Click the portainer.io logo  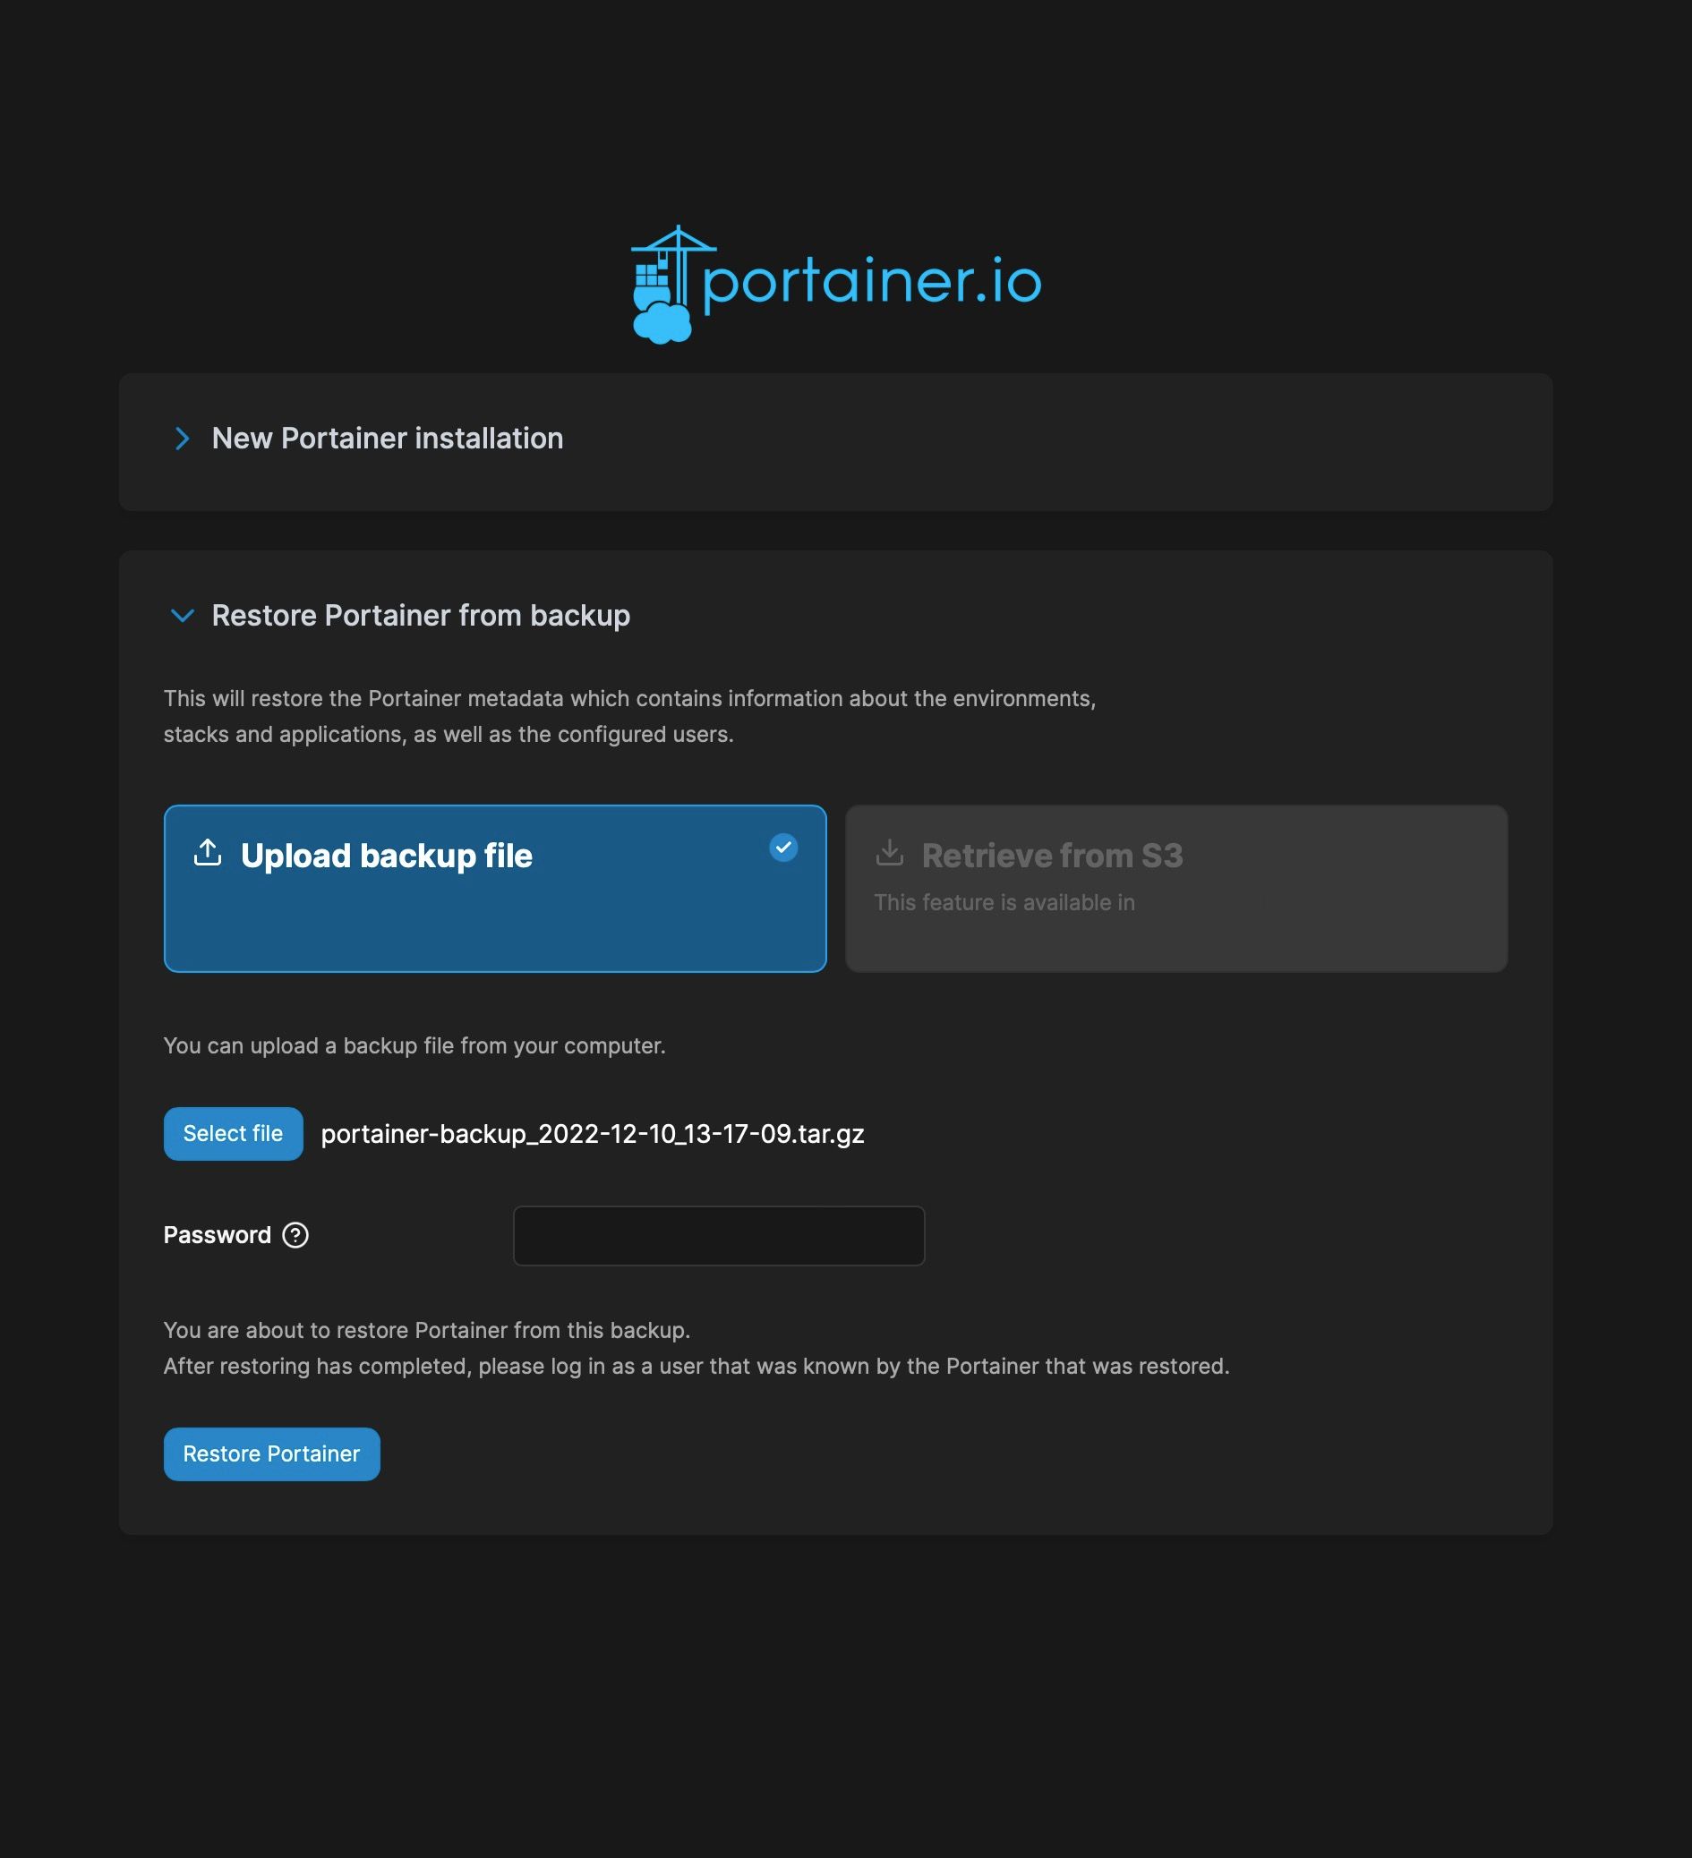point(836,284)
